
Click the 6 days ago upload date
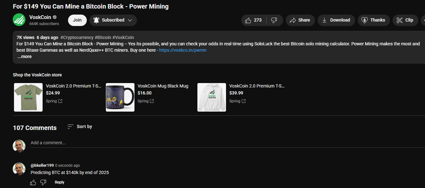(47, 37)
